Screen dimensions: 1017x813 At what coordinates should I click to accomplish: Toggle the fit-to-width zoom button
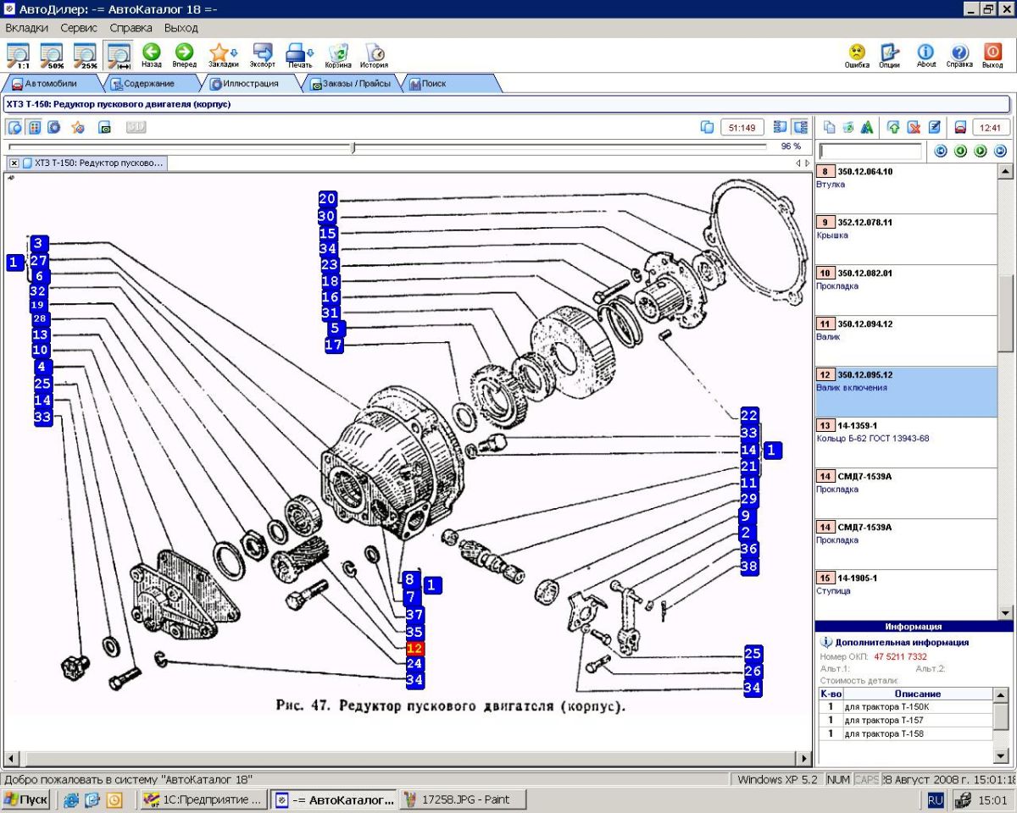[118, 54]
